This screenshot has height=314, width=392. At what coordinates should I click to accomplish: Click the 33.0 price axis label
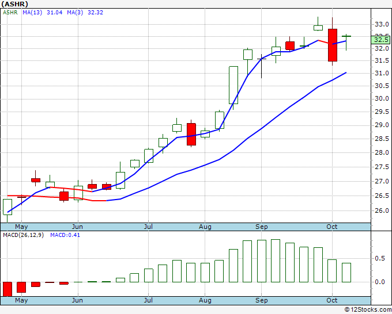point(382,25)
